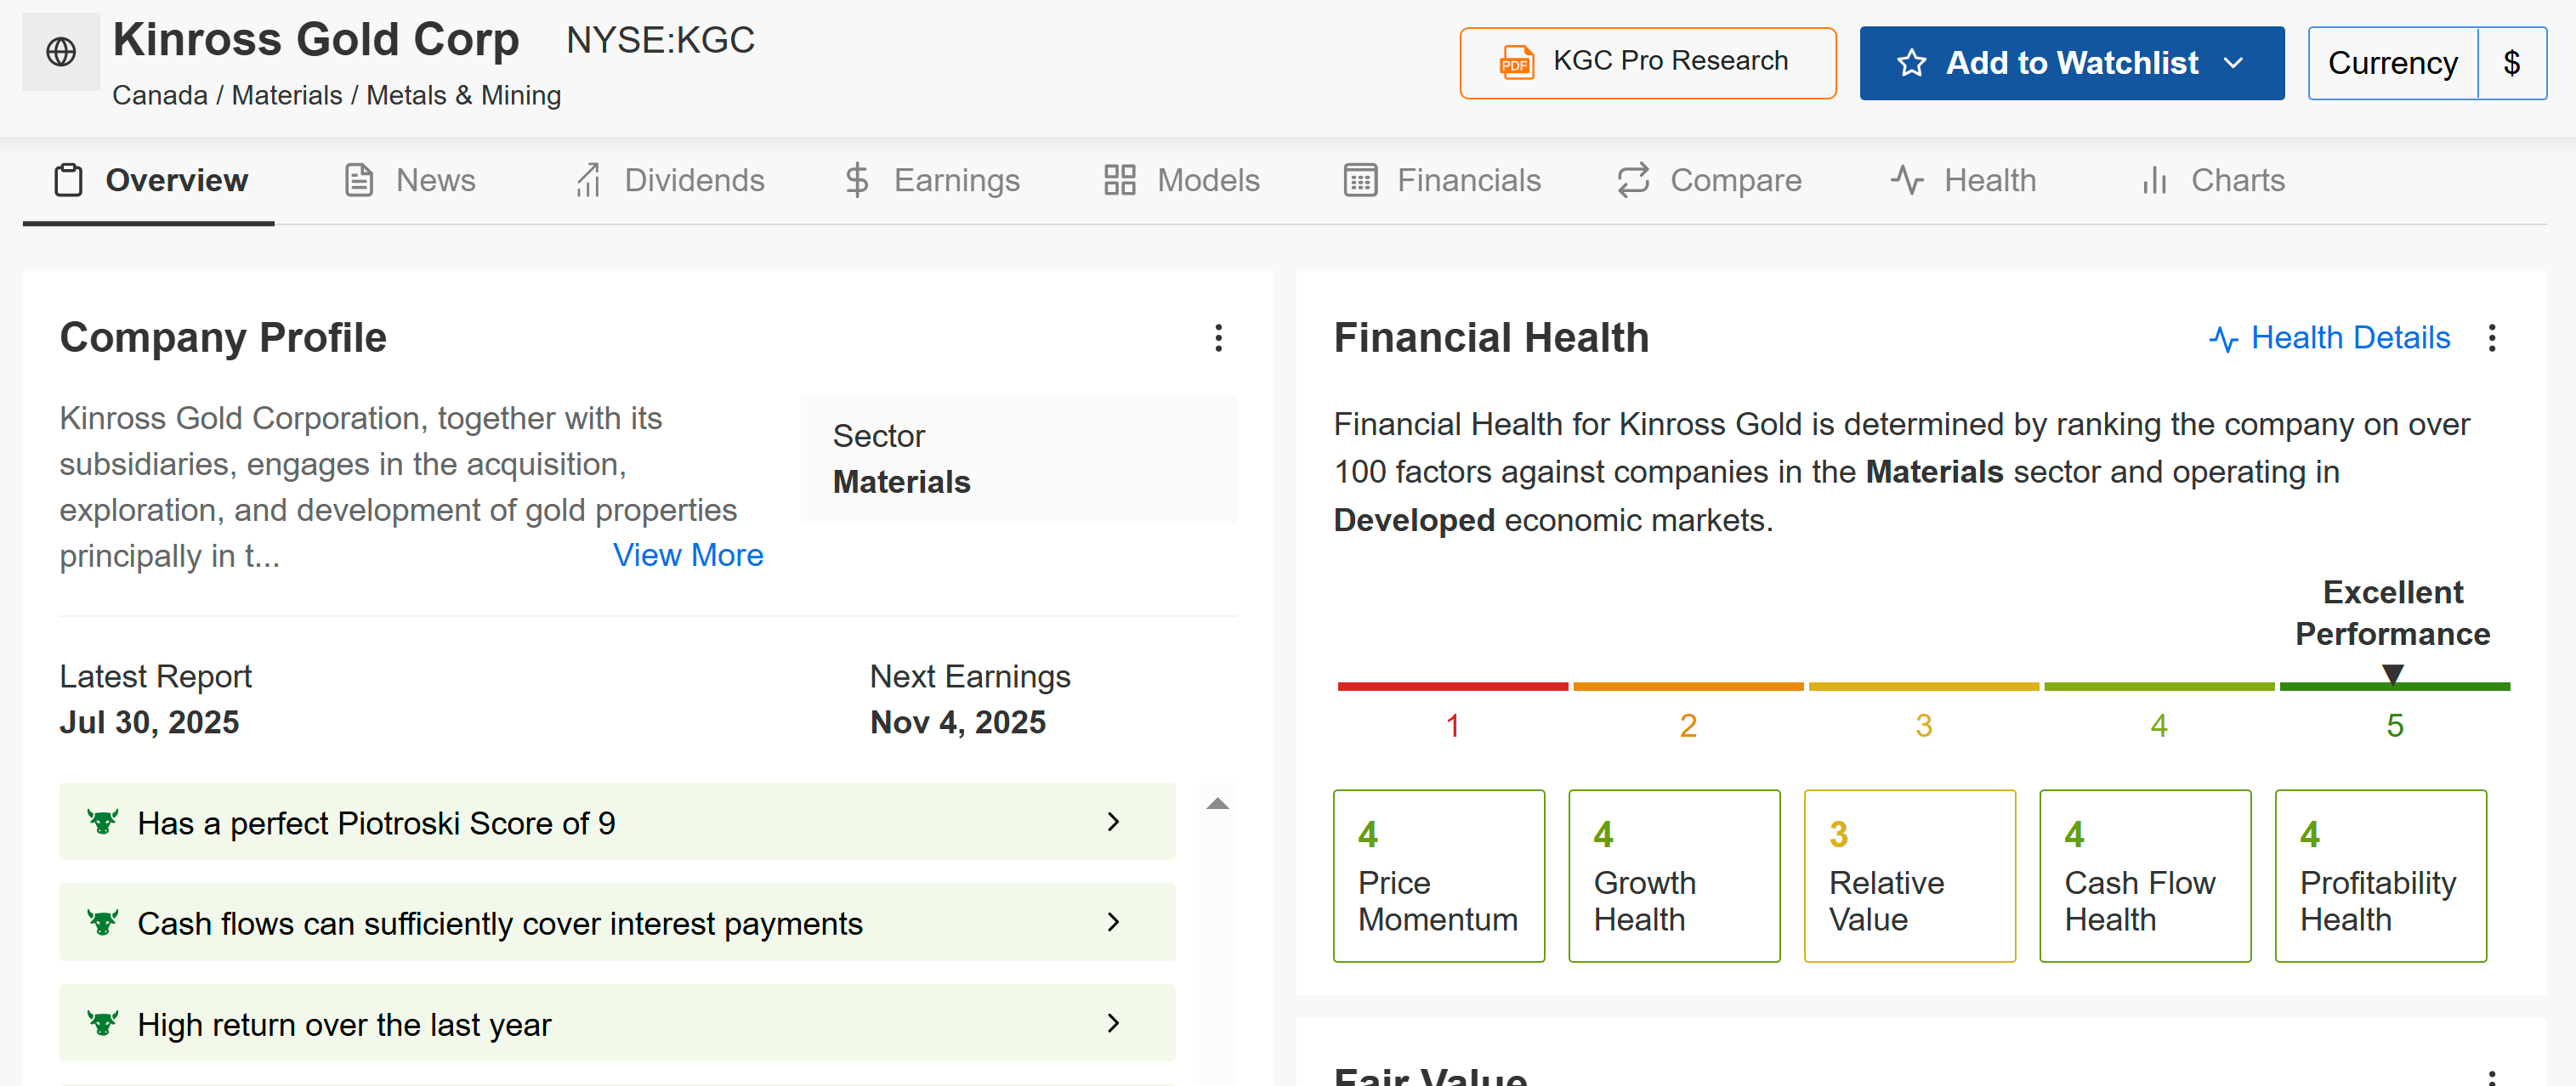This screenshot has height=1086, width=2576.
Task: Expand High return over last year row
Action: tap(1113, 1023)
